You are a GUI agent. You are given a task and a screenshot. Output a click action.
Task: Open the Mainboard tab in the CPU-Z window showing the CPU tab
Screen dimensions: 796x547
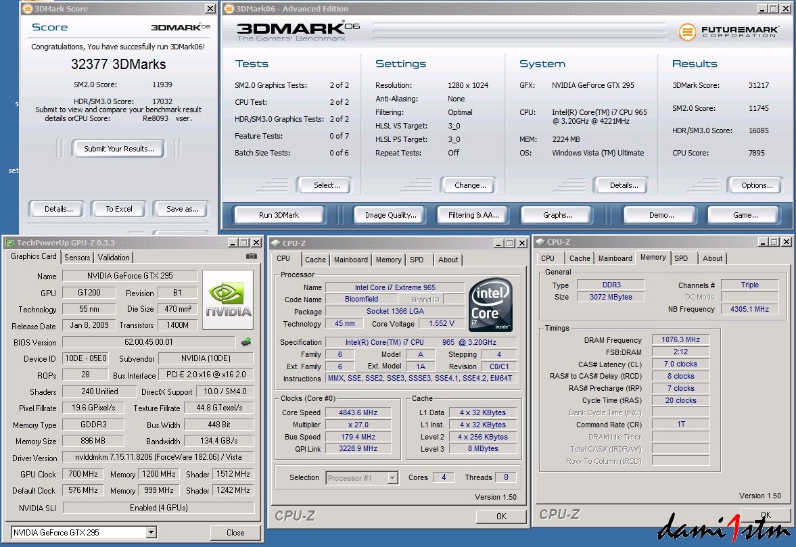[x=351, y=259]
